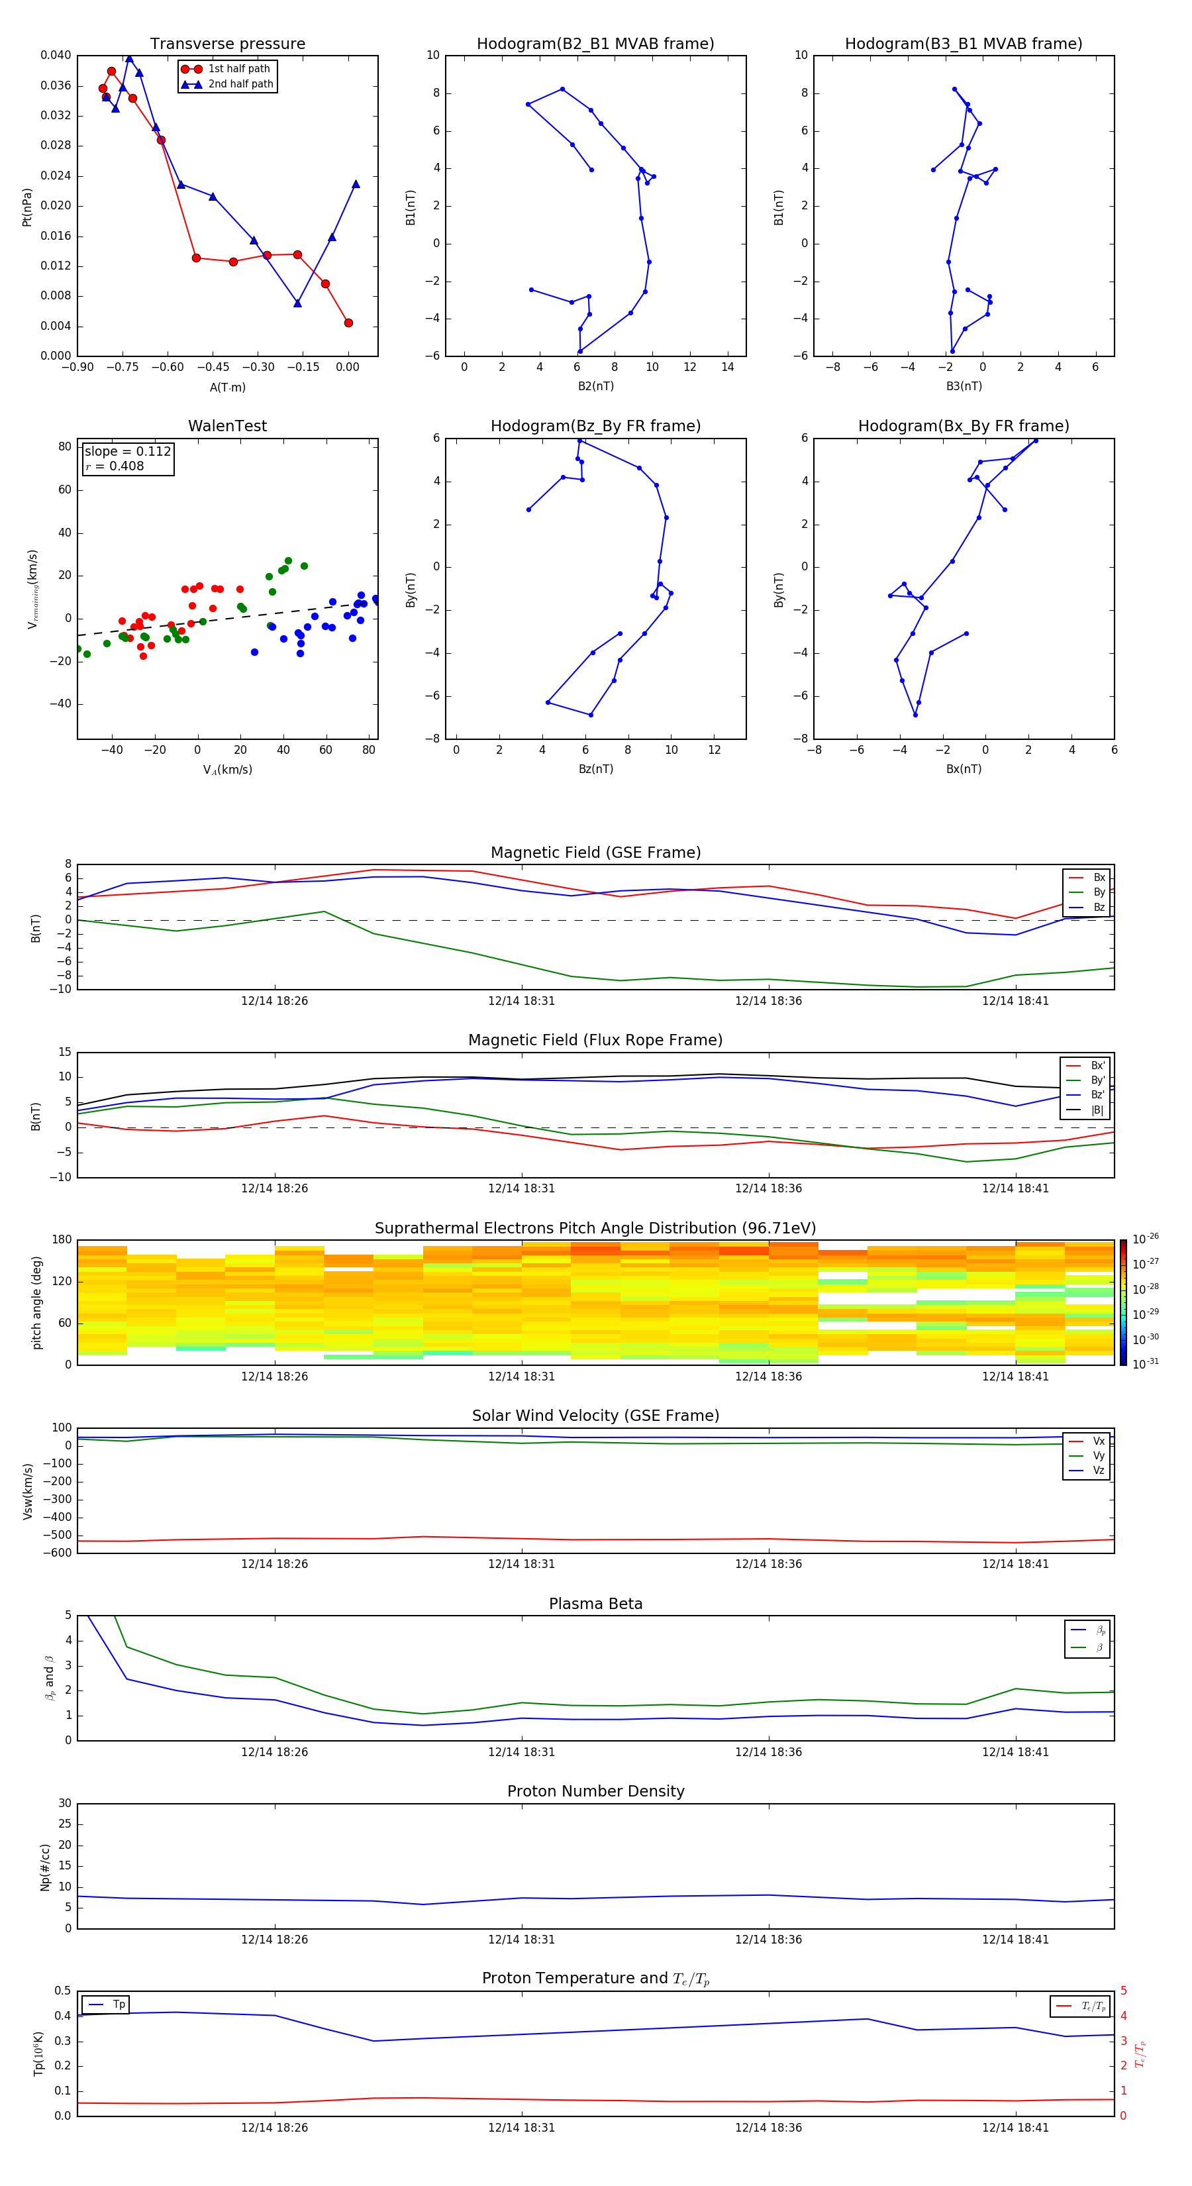Click '12/14 18:31' under Plasma Beta plot
Screen dimensions: 1192x2186
pyautogui.click(x=521, y=1752)
